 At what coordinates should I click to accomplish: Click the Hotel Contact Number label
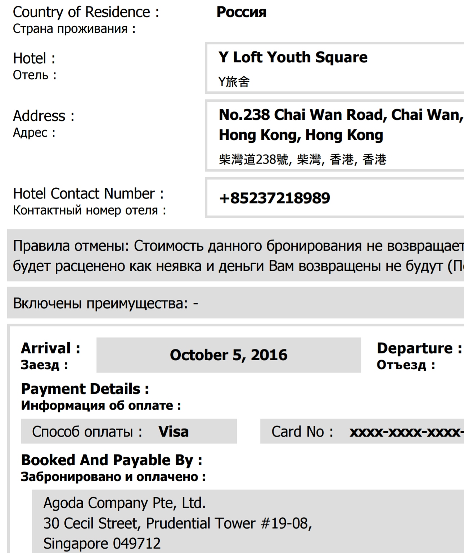pos(88,193)
